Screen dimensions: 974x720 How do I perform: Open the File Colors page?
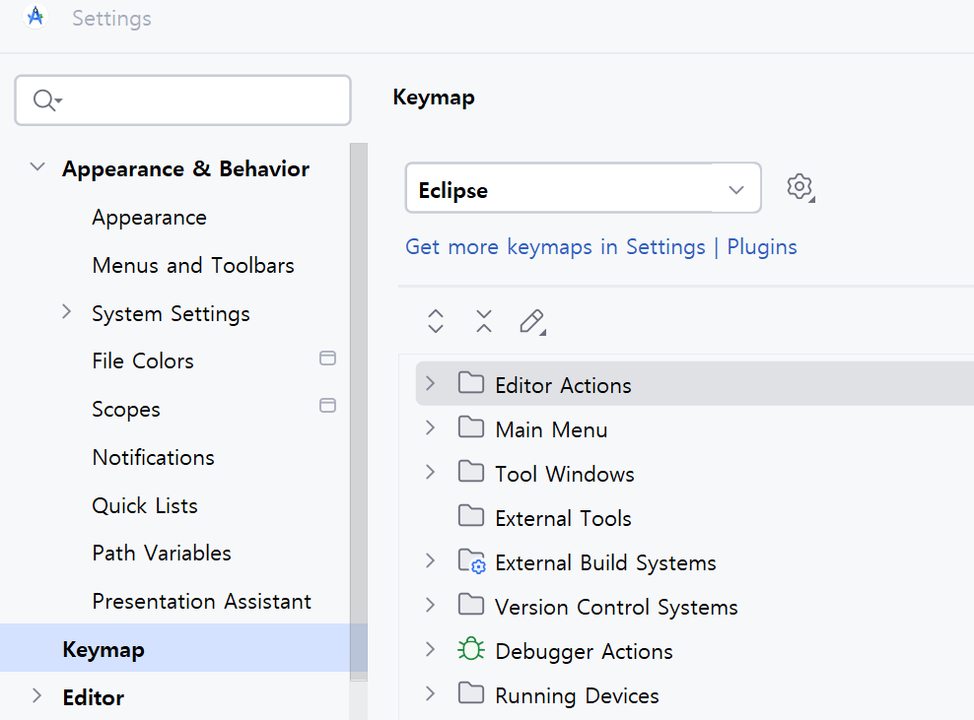(x=143, y=361)
